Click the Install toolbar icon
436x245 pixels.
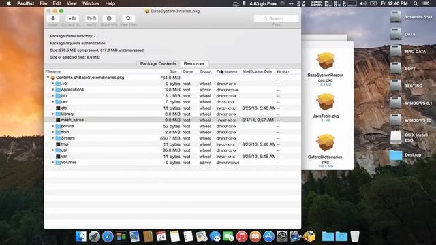coord(53,18)
